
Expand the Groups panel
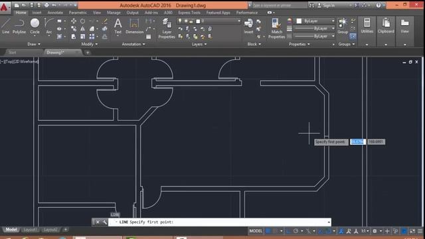[347, 44]
